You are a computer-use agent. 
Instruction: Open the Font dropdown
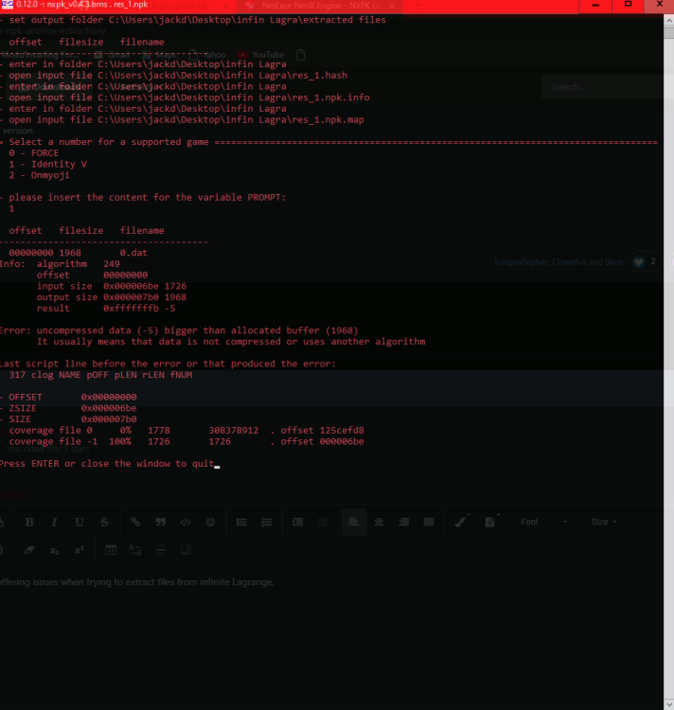542,522
